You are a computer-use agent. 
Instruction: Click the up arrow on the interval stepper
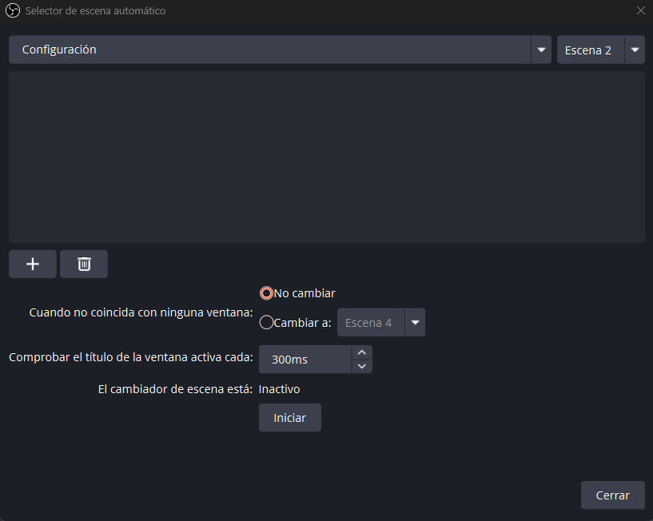361,352
